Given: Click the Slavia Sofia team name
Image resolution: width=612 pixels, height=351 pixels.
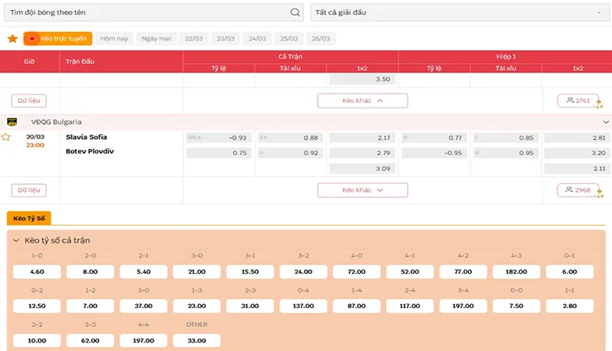Looking at the screenshot, I should (x=87, y=137).
